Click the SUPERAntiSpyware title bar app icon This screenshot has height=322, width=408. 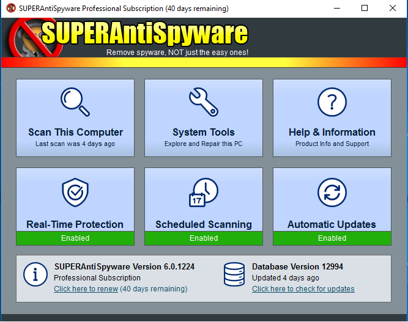tap(11, 9)
